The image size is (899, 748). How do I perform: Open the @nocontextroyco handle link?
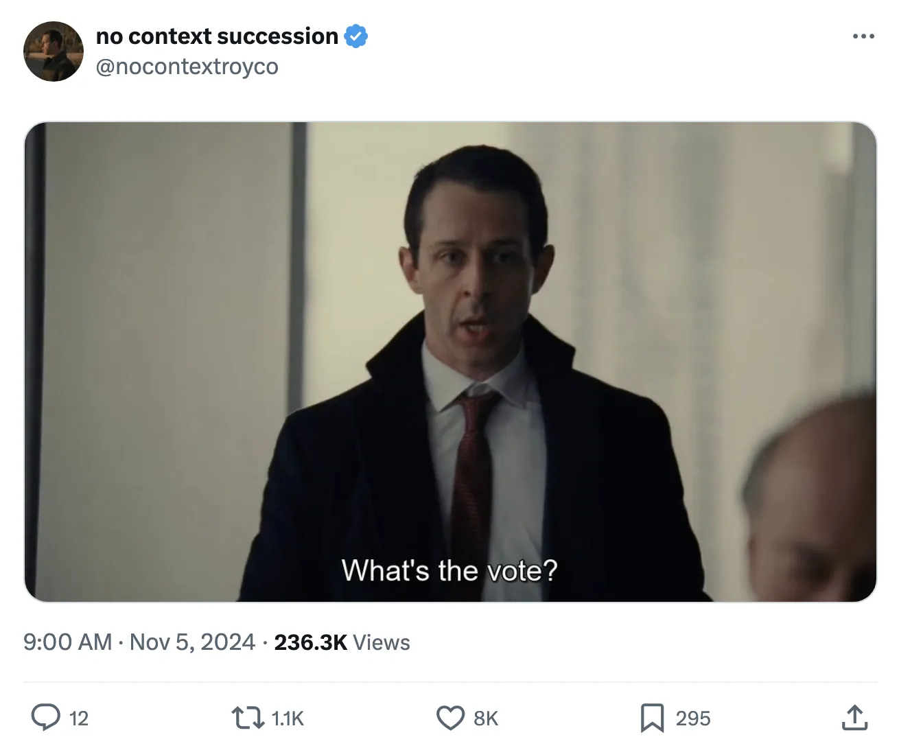[187, 67]
